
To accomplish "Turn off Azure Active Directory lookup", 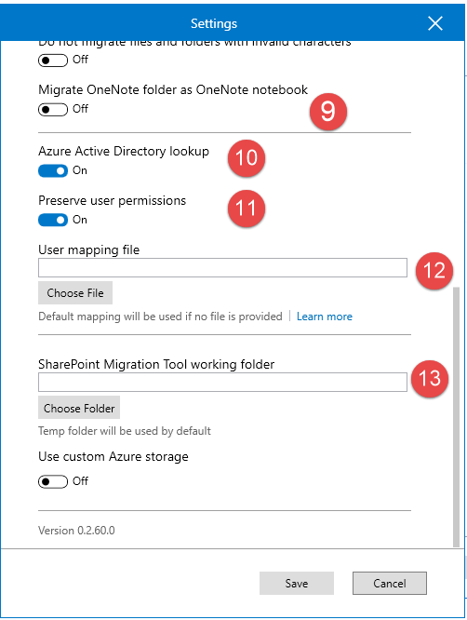I will tap(53, 170).
